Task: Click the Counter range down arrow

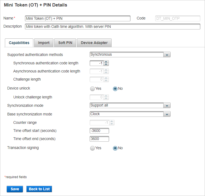Action: tap(112, 124)
